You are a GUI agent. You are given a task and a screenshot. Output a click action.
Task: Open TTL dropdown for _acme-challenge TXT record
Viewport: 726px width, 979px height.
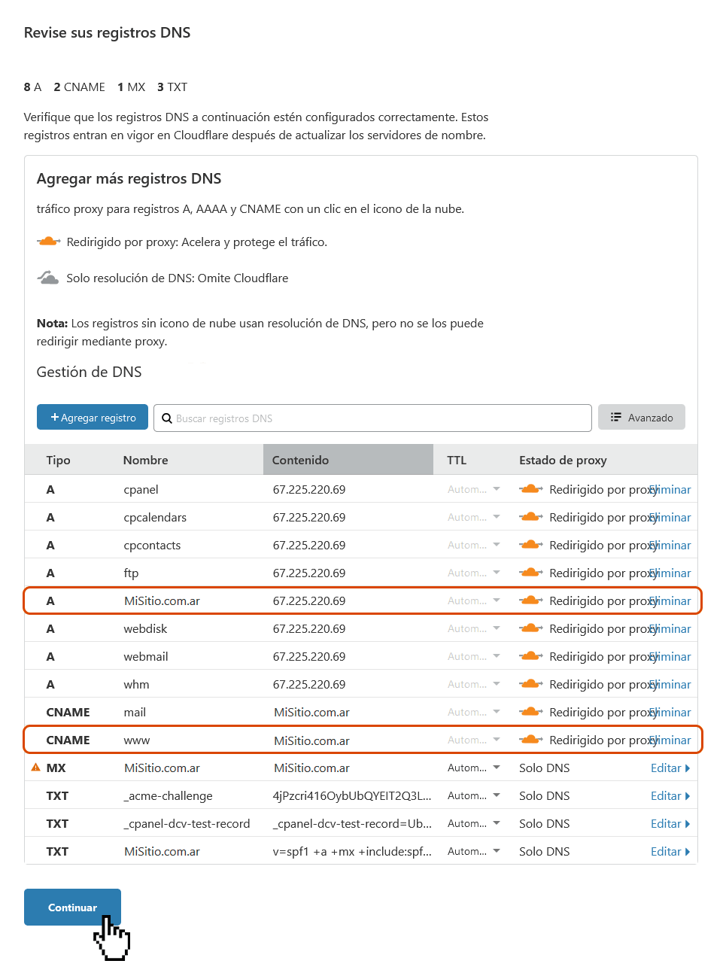pos(474,795)
